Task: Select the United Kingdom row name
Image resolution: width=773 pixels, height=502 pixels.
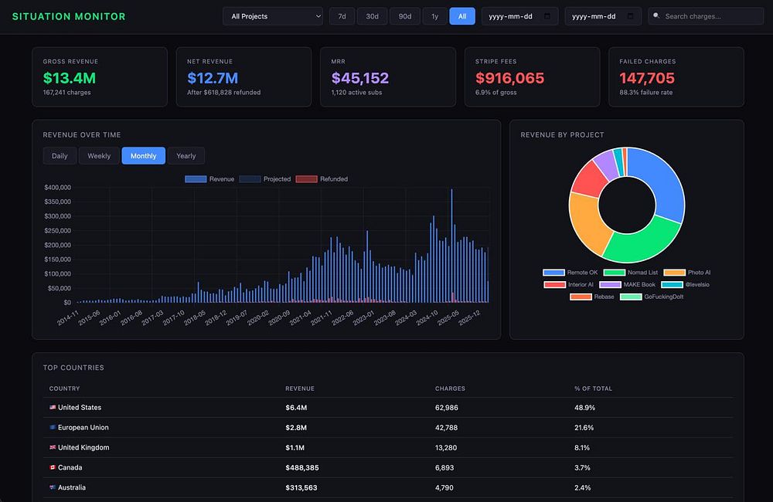Action: (x=83, y=447)
